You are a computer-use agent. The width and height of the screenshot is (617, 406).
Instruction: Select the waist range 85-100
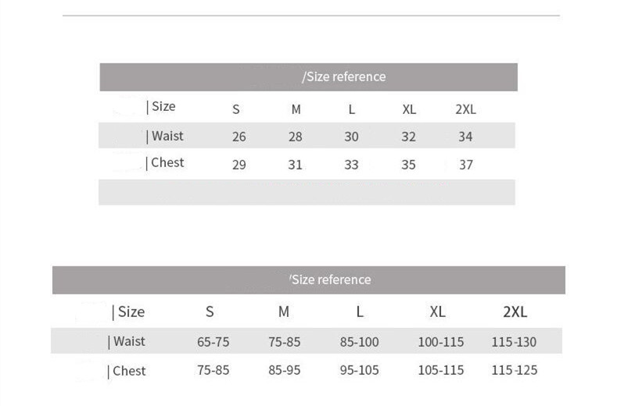360,342
